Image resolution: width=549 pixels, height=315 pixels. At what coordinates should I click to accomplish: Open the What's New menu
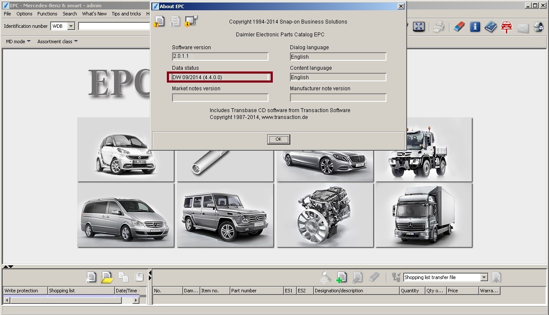tap(94, 14)
